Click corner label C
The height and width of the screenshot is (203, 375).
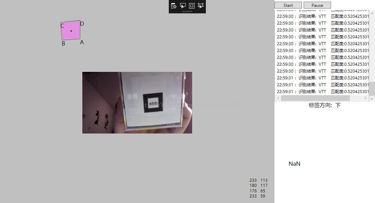[62, 26]
